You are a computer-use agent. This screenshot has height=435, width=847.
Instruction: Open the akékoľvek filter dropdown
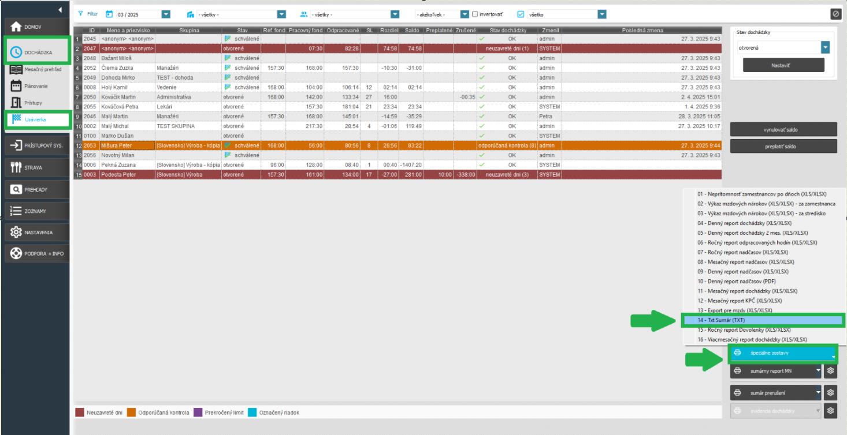pos(465,14)
